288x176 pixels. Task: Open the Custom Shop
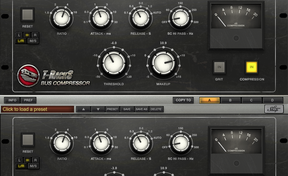pos(274,109)
